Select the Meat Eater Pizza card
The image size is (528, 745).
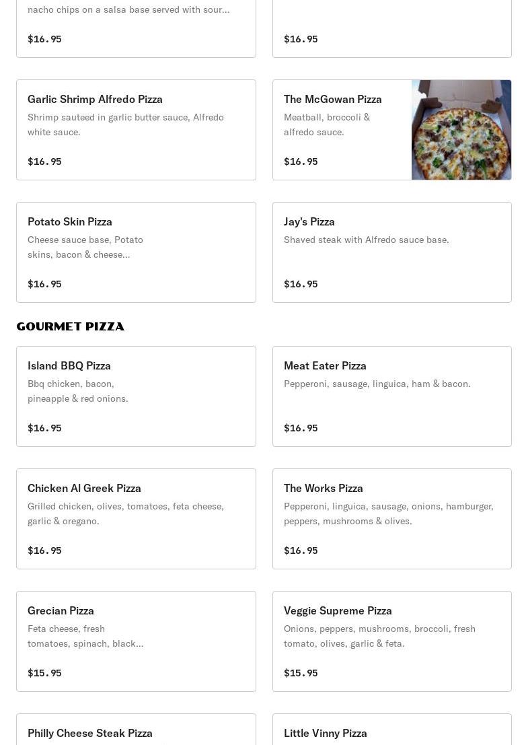click(391, 396)
